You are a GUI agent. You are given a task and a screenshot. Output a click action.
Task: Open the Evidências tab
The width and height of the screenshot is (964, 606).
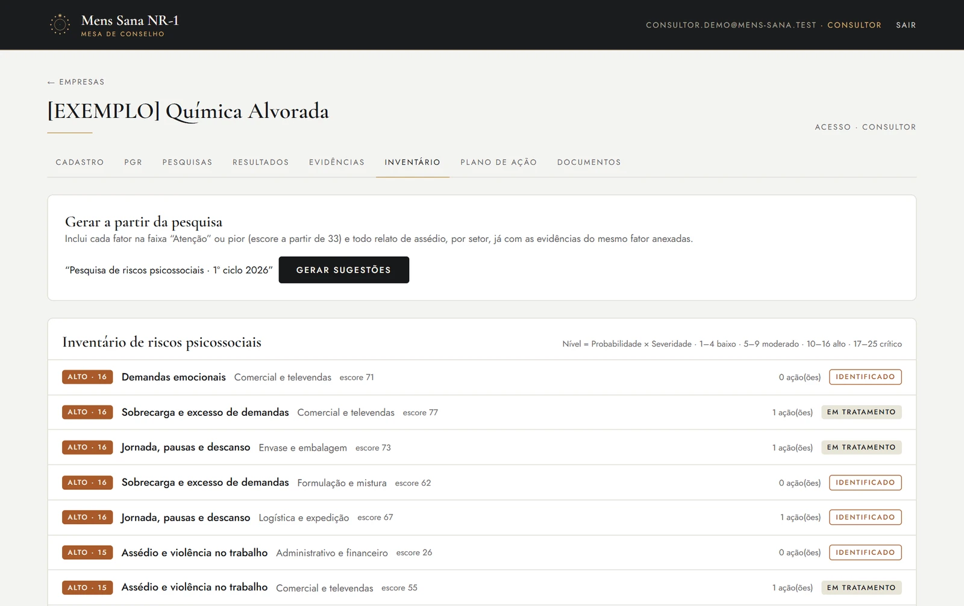point(337,162)
